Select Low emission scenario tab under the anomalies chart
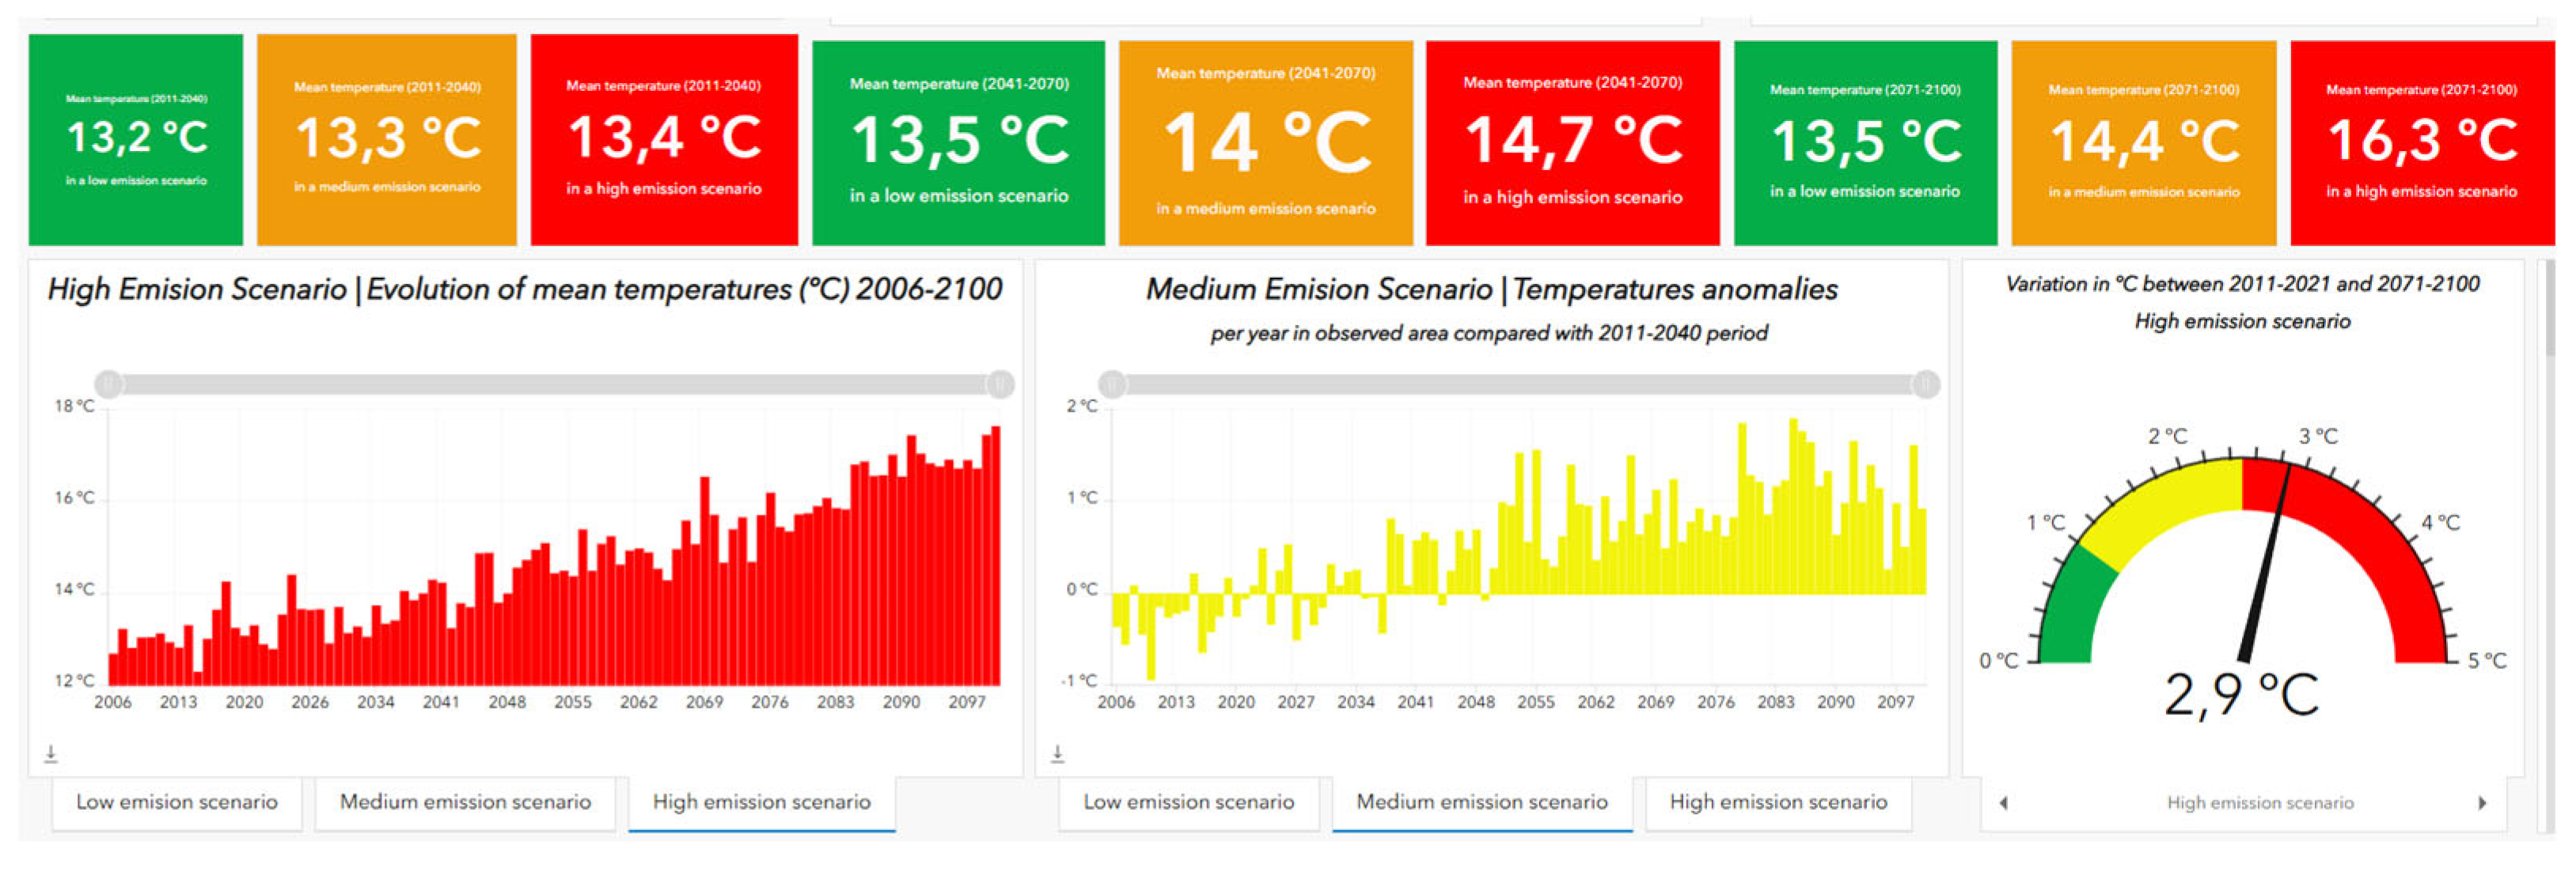2576x869 pixels. point(1189,802)
